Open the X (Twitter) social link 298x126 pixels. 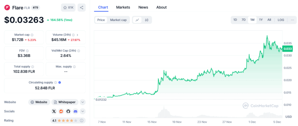point(54,111)
